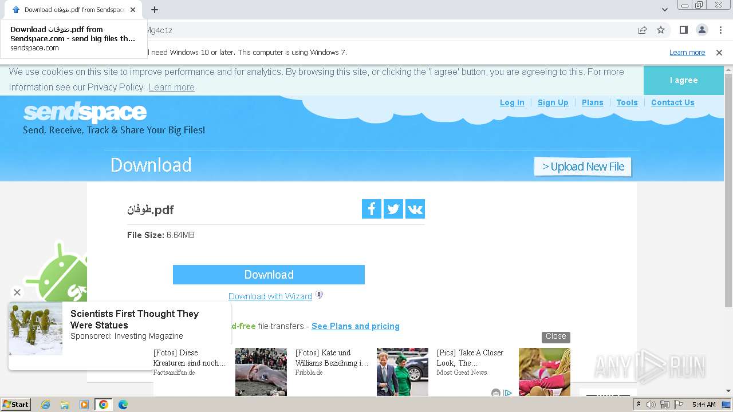Open the Download with Wizard link

[x=270, y=296]
